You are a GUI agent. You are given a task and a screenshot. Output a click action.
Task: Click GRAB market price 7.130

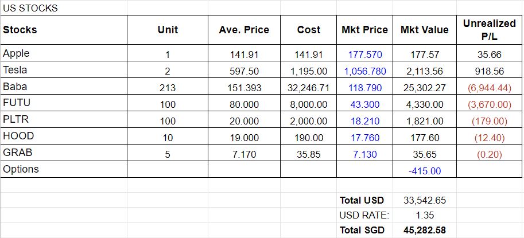(x=364, y=154)
